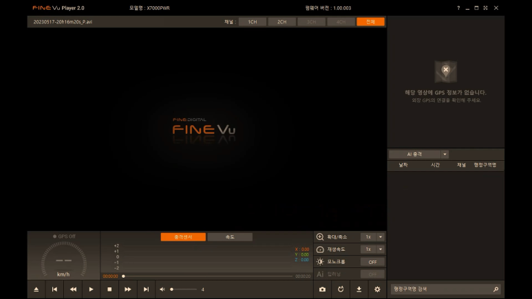Click the magnifier zoom icon

click(x=320, y=236)
